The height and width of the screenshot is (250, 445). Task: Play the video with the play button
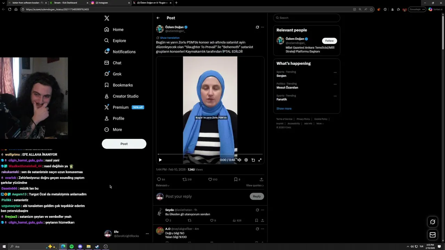(160, 160)
